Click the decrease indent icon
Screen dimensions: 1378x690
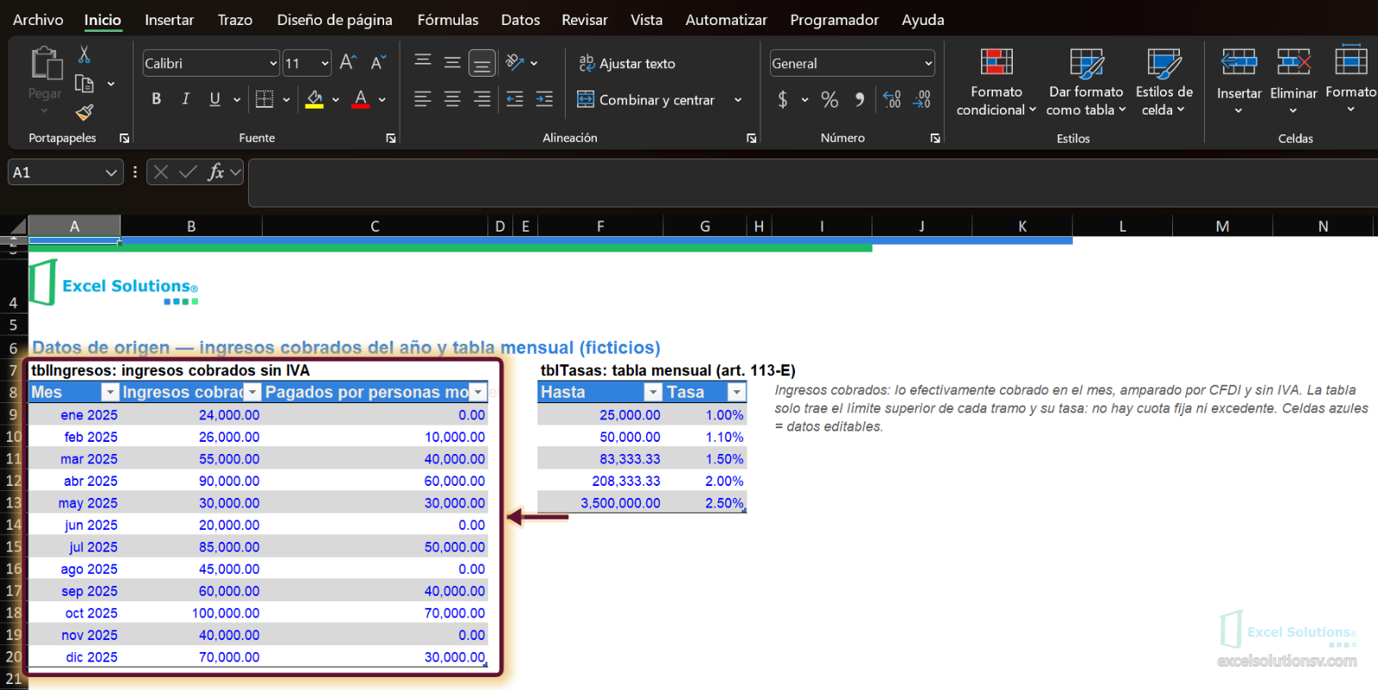pyautogui.click(x=515, y=99)
